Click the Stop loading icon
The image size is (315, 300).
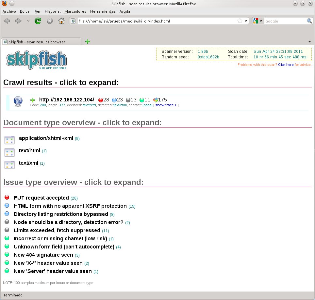point(49,21)
